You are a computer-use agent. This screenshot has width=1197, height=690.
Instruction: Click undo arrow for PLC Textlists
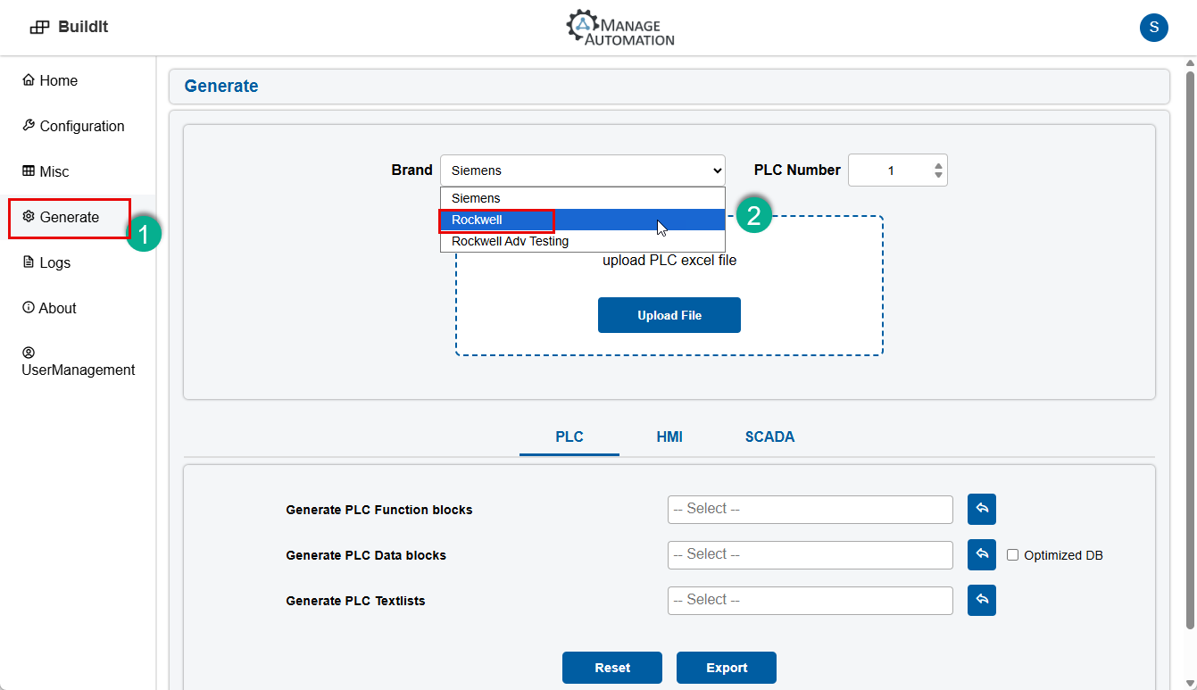[x=982, y=600]
